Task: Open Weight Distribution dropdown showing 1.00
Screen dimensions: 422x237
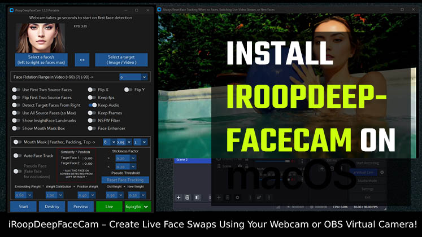Action: tap(55, 195)
